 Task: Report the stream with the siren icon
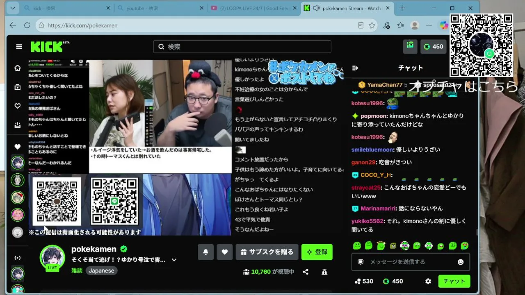point(324,272)
